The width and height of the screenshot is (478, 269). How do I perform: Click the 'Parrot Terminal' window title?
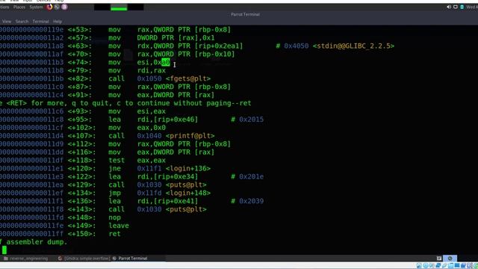click(x=245, y=14)
